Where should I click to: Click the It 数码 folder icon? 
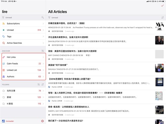coord(4,104)
